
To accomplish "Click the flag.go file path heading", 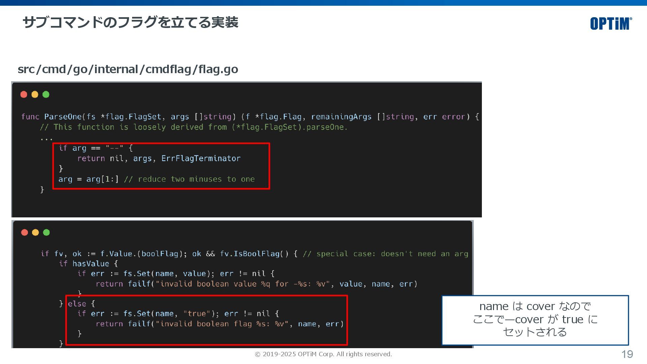I will tap(128, 69).
